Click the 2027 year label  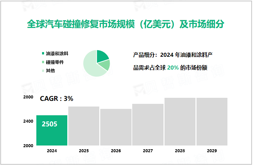coord(148,151)
